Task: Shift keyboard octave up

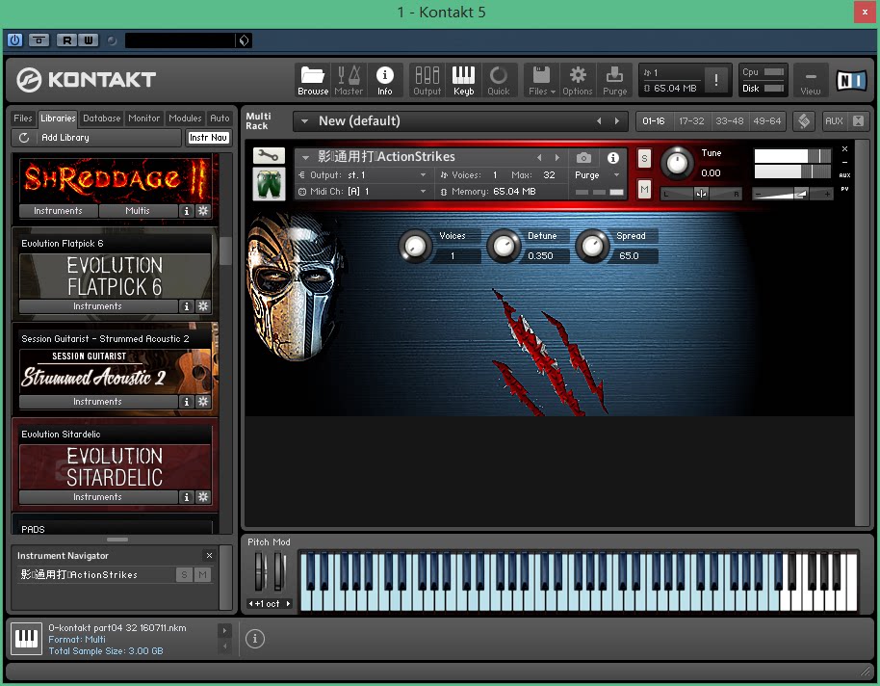Action: [287, 603]
